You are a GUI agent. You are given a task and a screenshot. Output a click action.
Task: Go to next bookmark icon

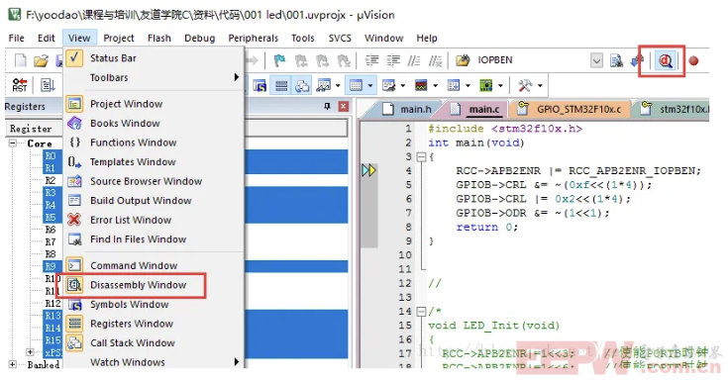coord(322,60)
